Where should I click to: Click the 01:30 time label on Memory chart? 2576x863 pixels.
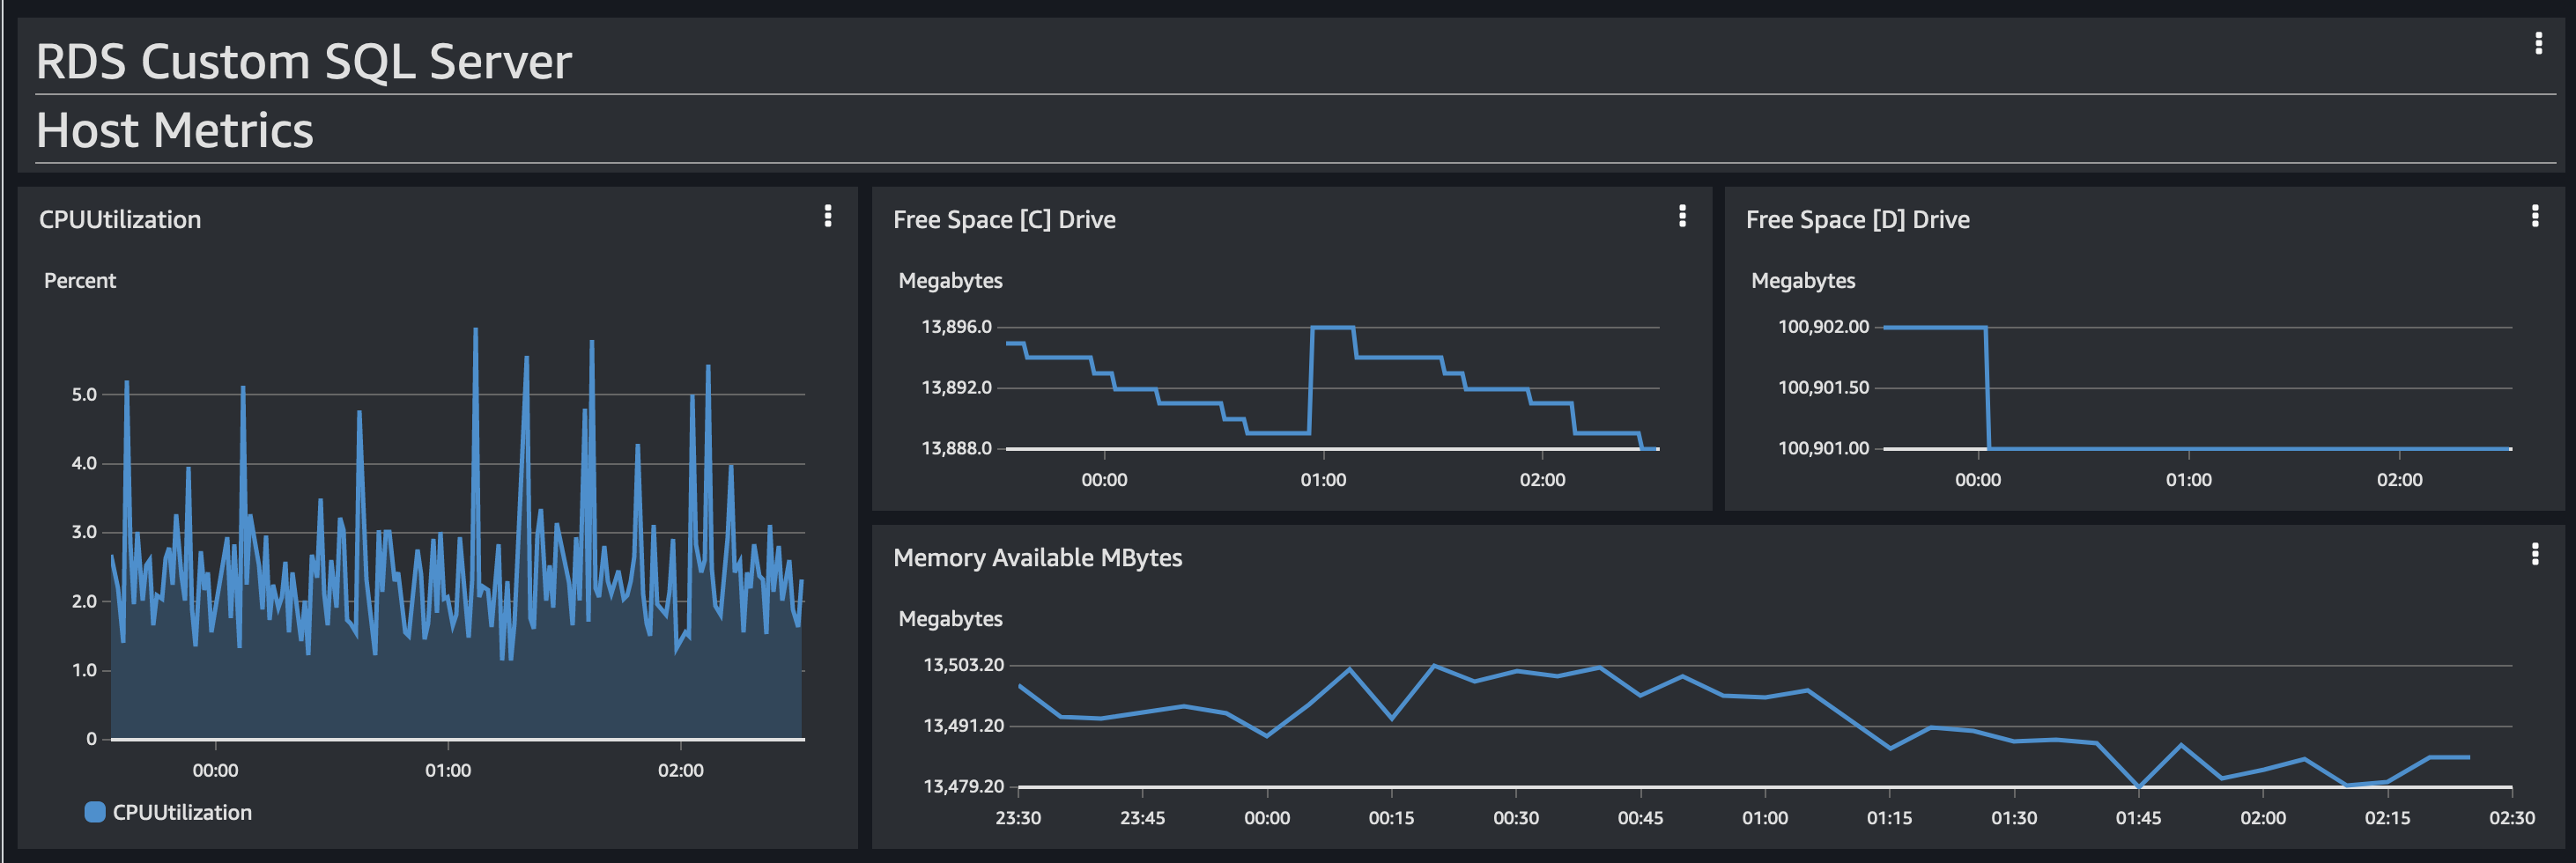[x=2014, y=818]
